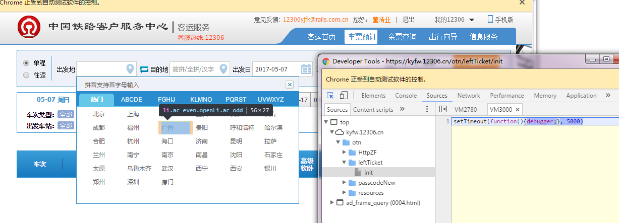Expand the HttpZF folder

click(x=345, y=153)
